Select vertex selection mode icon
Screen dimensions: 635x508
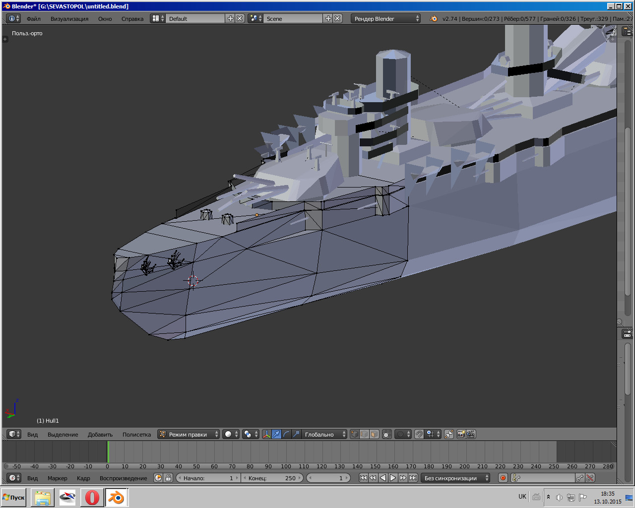click(x=354, y=434)
